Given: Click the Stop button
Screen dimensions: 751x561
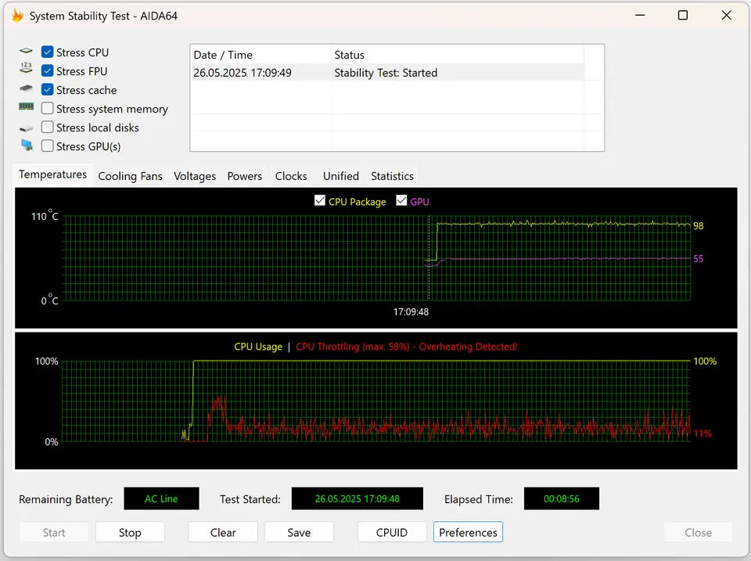Looking at the screenshot, I should coord(130,532).
